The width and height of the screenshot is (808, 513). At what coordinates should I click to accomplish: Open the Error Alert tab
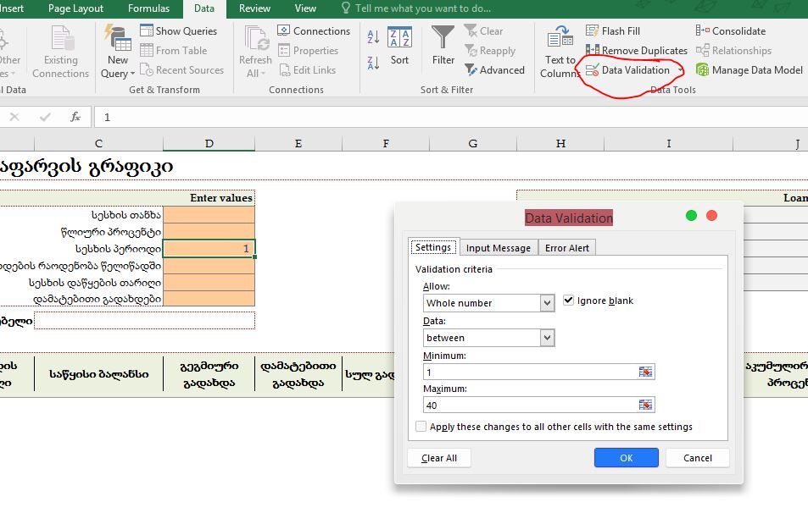click(567, 247)
